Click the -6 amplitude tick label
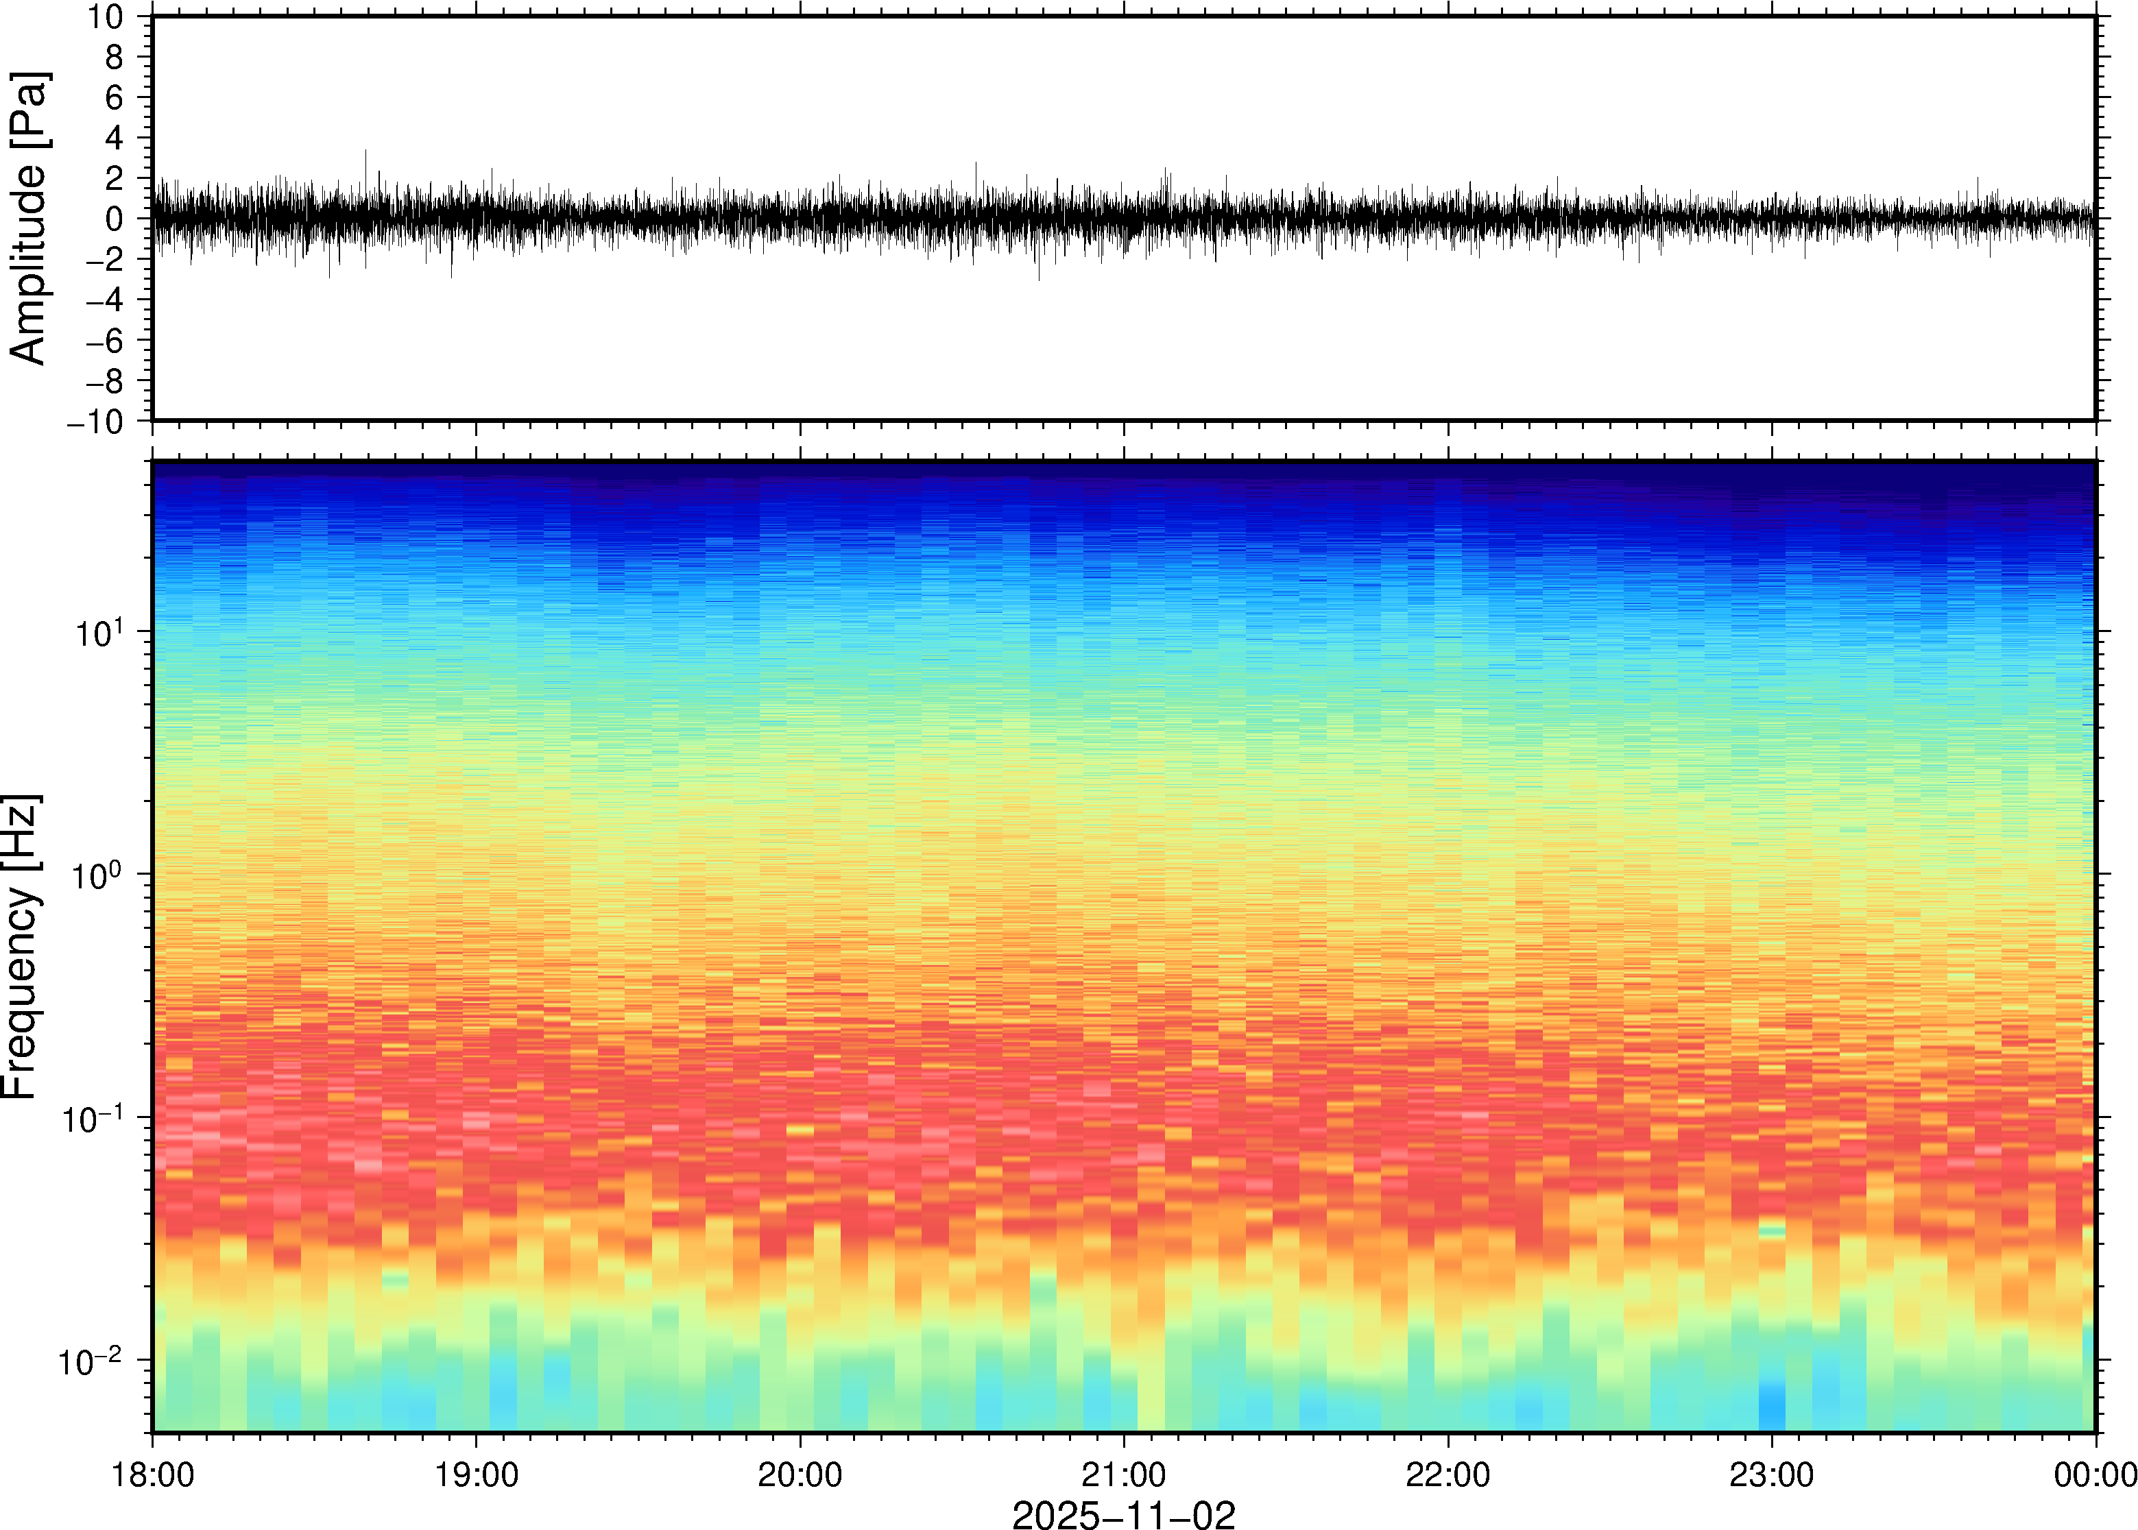 (106, 340)
